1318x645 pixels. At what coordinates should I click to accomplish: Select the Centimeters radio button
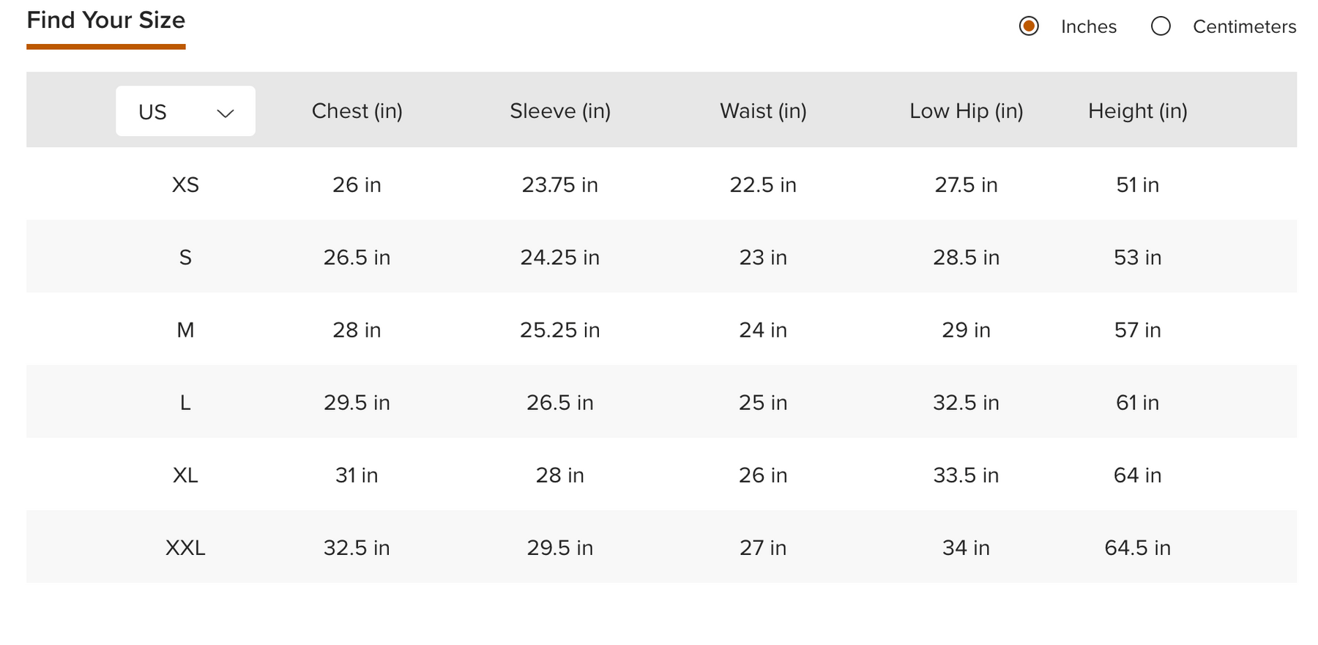pos(1161,26)
